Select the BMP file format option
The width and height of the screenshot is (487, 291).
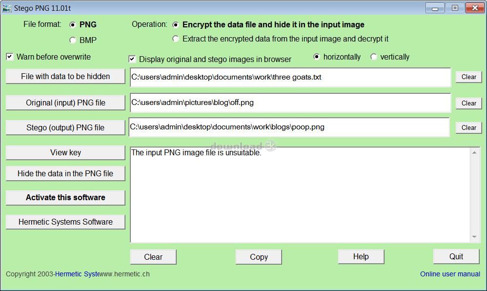tap(73, 41)
